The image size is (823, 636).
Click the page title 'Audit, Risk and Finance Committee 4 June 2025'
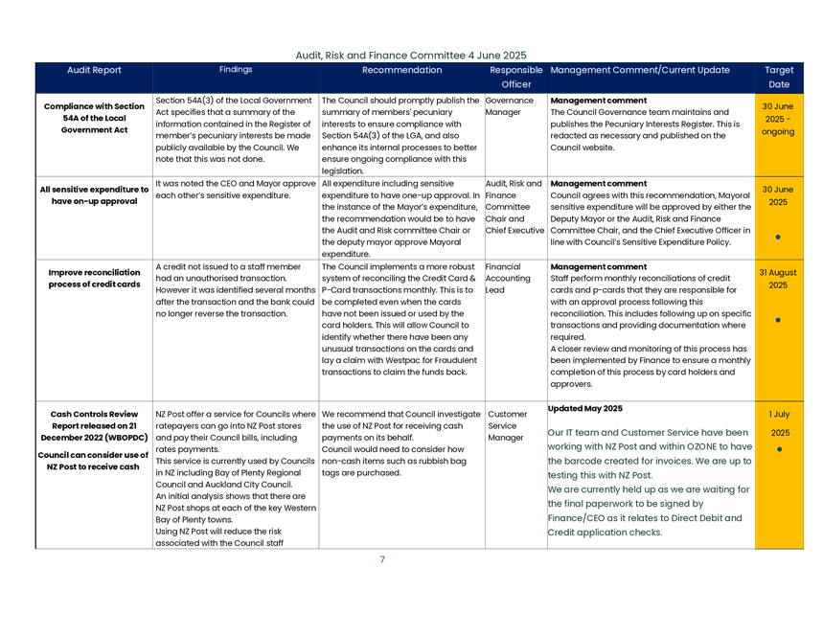tap(410, 56)
